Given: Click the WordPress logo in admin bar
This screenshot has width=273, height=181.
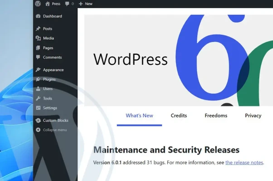Looking at the screenshot, I should coord(38,4).
